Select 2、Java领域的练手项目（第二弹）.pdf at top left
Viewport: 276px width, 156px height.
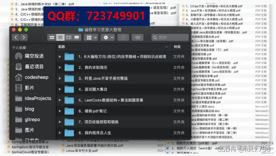pos(44,4)
